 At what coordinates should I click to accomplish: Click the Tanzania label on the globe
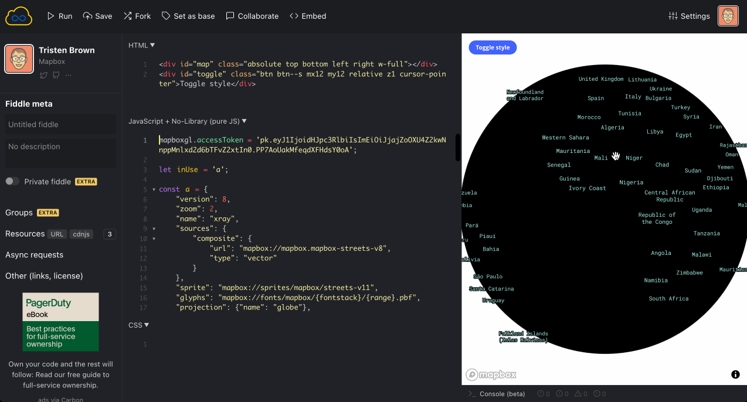pyautogui.click(x=707, y=233)
